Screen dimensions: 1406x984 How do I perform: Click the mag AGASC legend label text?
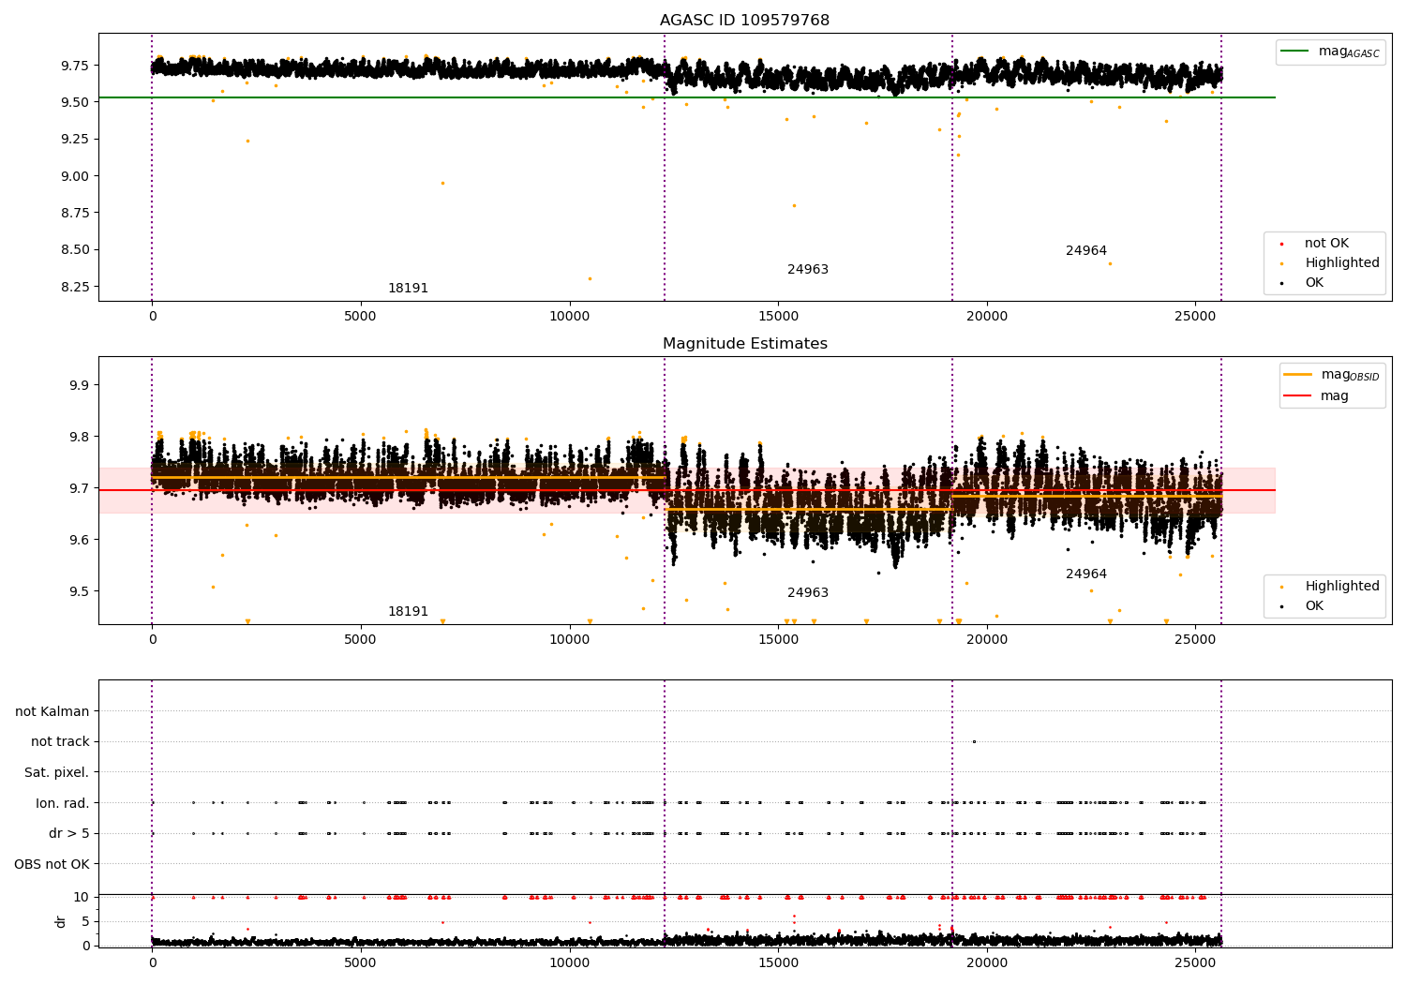[x=1349, y=52]
